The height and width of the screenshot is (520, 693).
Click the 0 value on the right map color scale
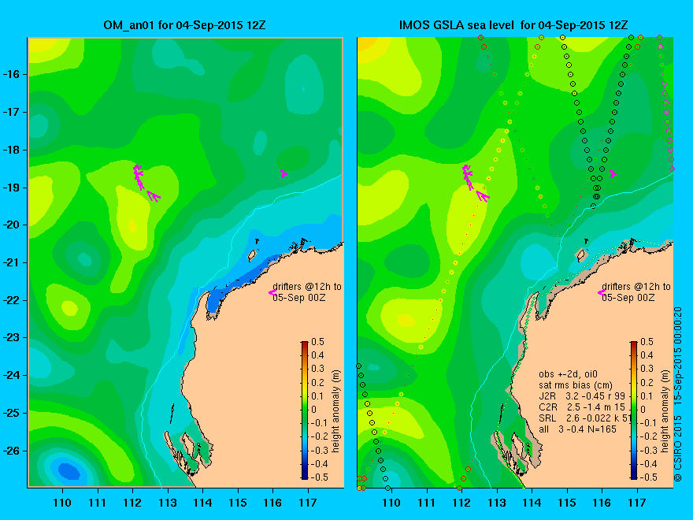[643, 410]
